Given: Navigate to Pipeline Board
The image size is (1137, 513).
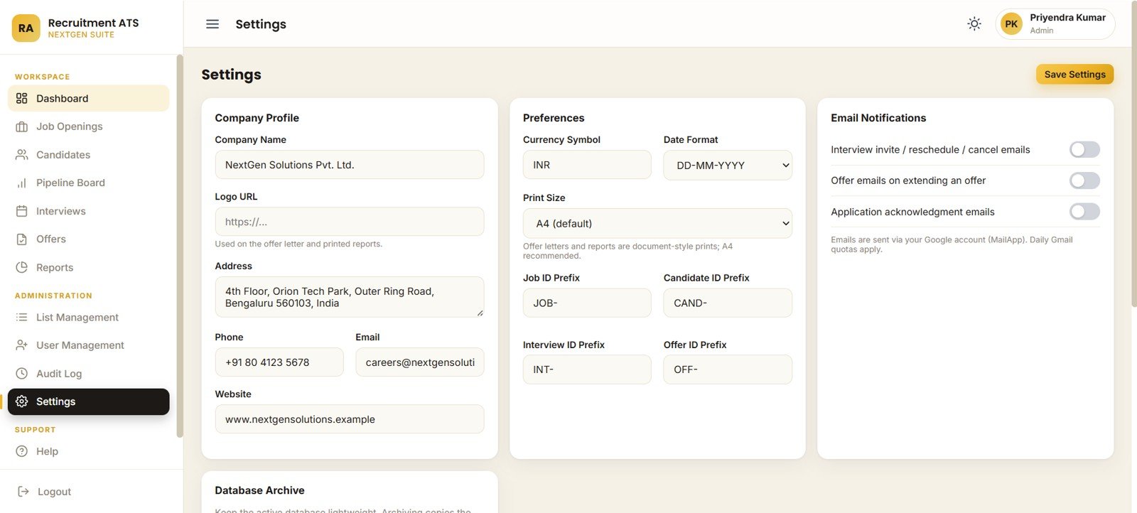Looking at the screenshot, I should 89,183.
